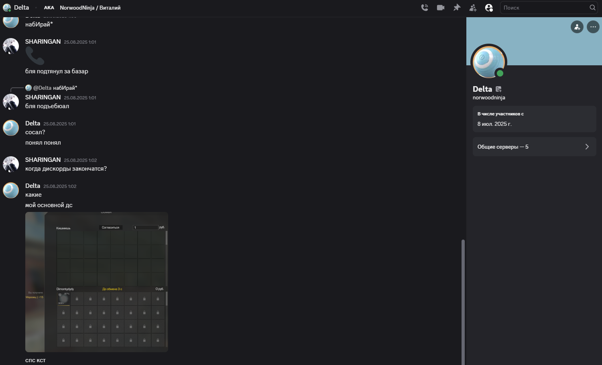Click the message когда дискорды закончатся?
Image resolution: width=602 pixels, height=365 pixels.
(66, 169)
